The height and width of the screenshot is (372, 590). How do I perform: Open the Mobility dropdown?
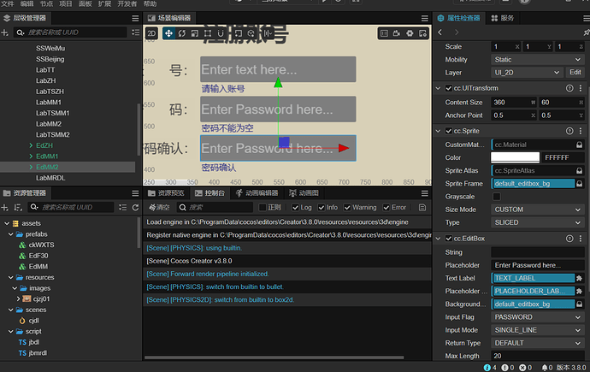537,59
